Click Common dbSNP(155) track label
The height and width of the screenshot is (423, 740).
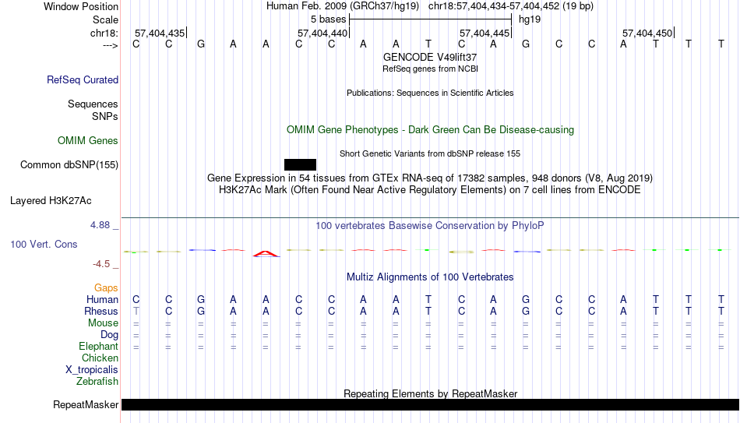(x=69, y=165)
